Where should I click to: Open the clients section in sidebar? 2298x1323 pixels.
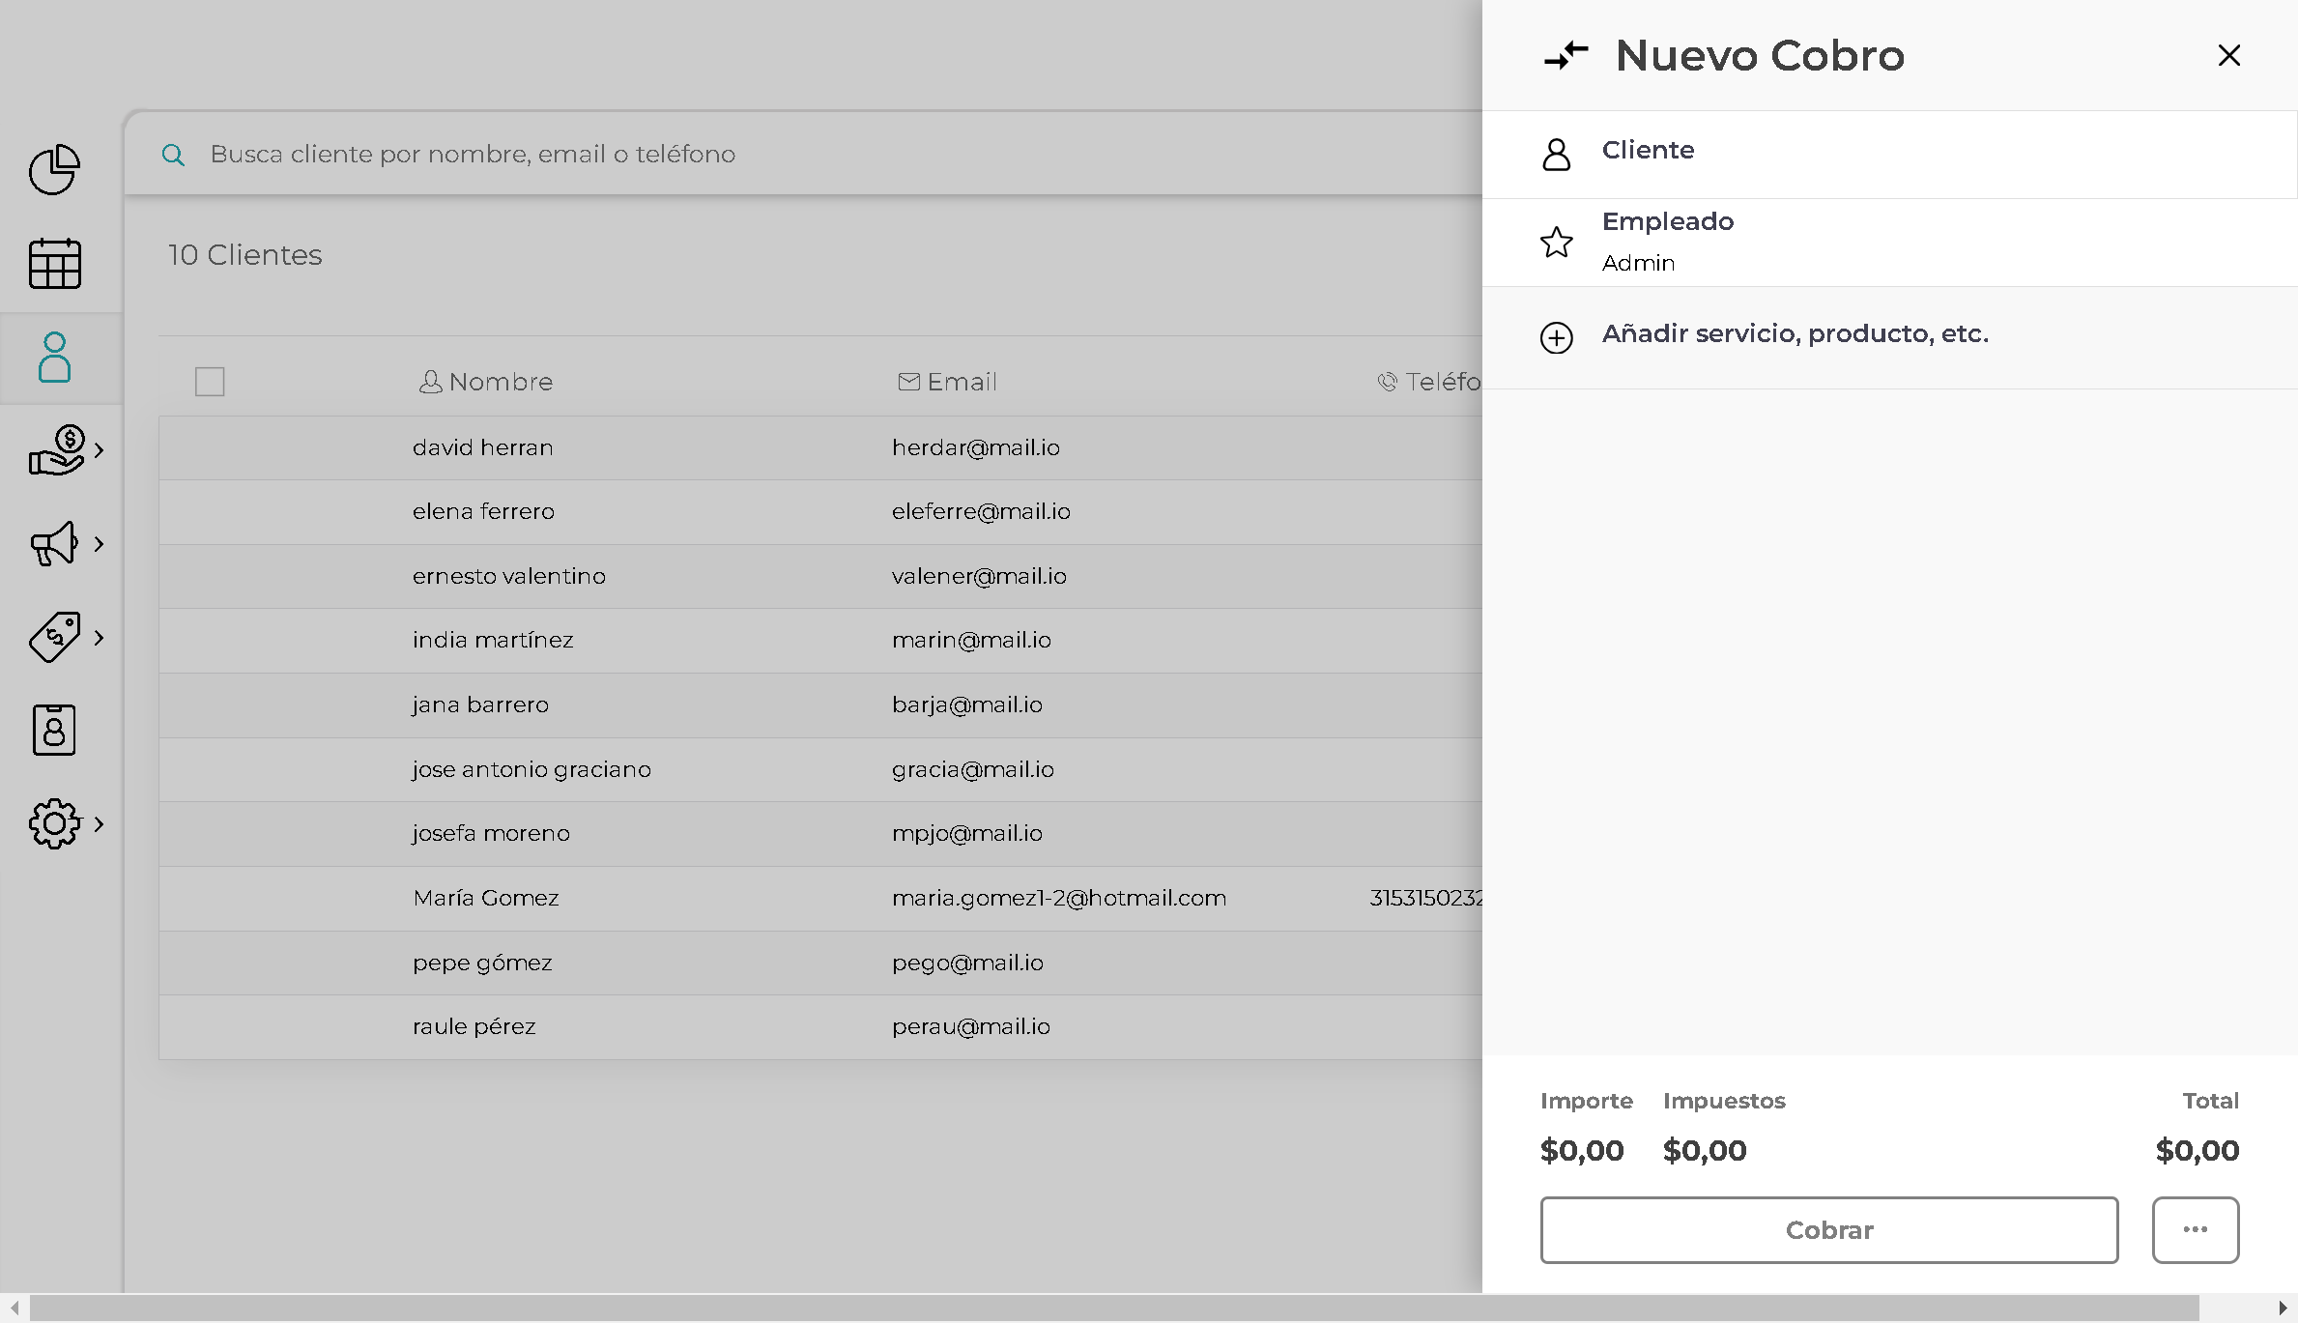[54, 358]
